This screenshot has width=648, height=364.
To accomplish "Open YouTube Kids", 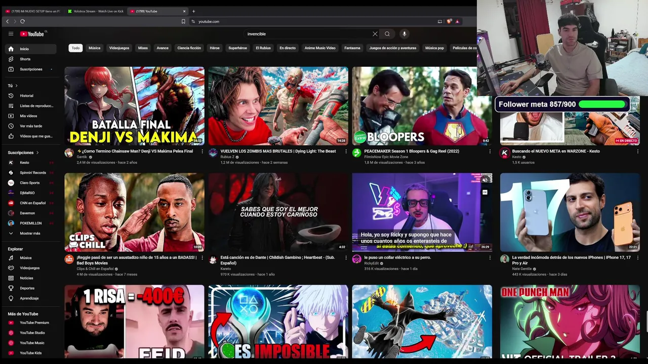I will point(30,353).
